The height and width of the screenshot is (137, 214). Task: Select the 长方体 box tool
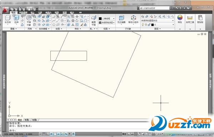coord(7,19)
